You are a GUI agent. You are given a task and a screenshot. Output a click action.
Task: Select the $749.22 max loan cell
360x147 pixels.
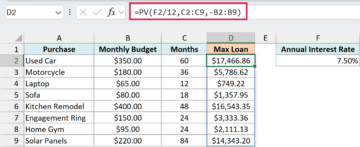click(x=231, y=84)
